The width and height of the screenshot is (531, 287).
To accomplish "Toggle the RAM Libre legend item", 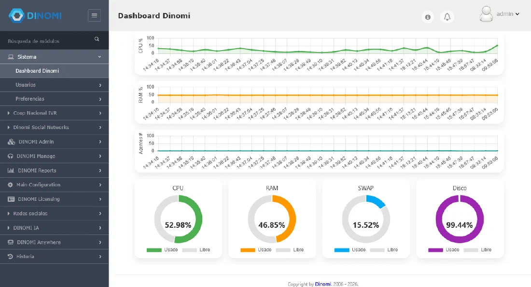I will [290, 250].
